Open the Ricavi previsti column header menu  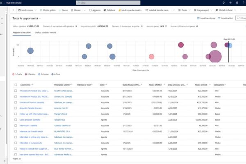[x=203, y=85]
